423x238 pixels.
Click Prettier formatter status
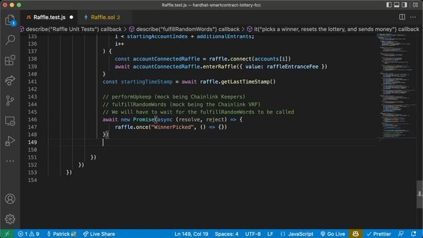(x=379, y=234)
